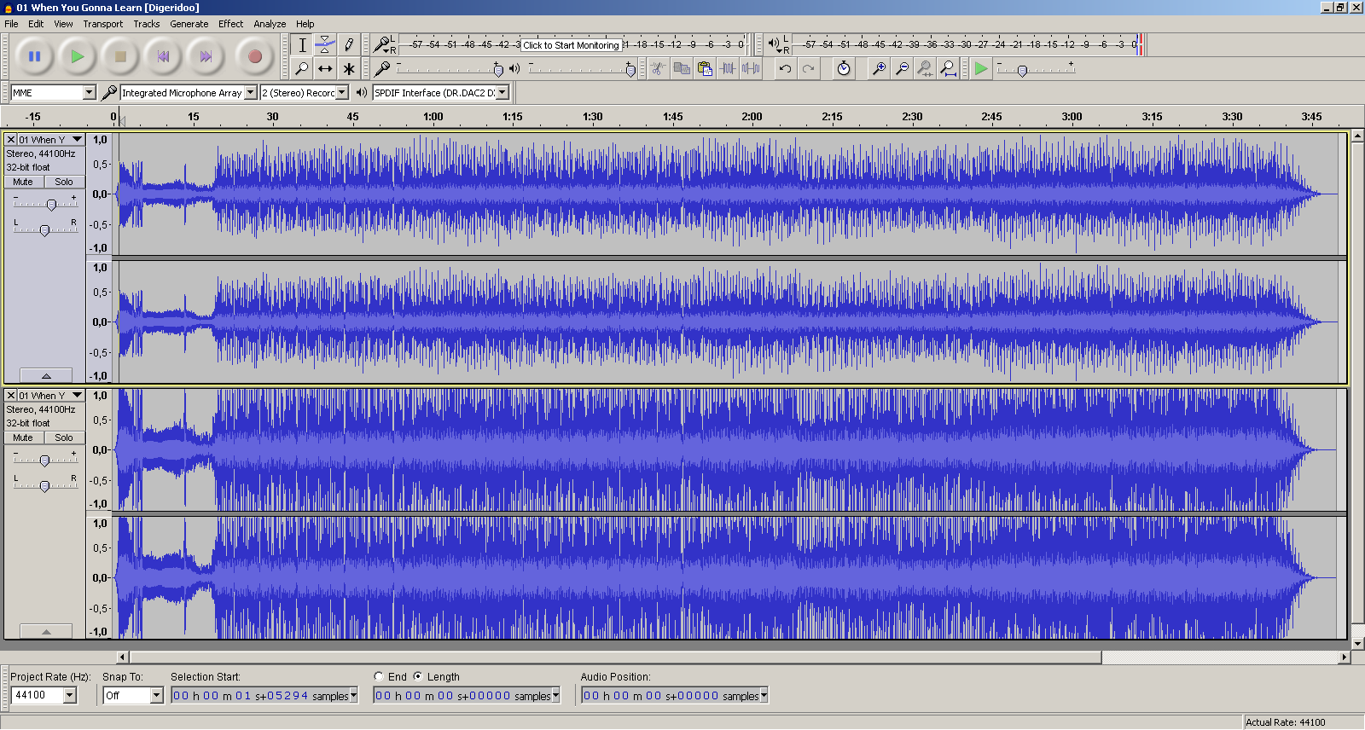The image size is (1365, 730).
Task: Solo the first stereo track
Action: click(x=64, y=182)
